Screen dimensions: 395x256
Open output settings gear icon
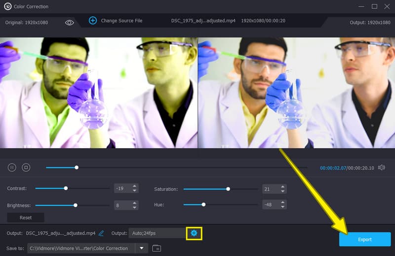(194, 233)
